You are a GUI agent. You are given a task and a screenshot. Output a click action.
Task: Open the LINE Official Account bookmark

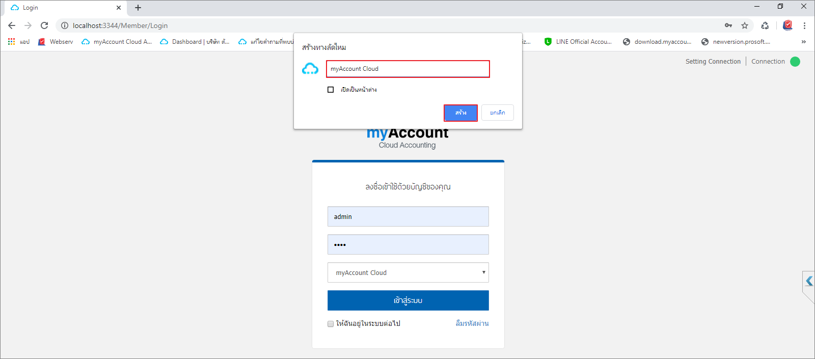click(x=578, y=42)
